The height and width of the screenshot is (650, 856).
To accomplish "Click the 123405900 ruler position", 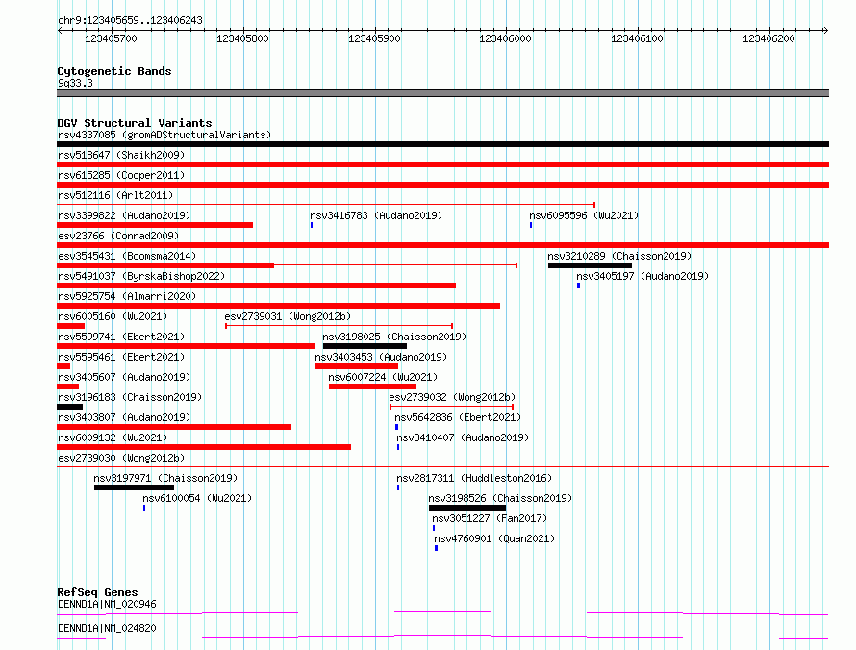I will [374, 38].
